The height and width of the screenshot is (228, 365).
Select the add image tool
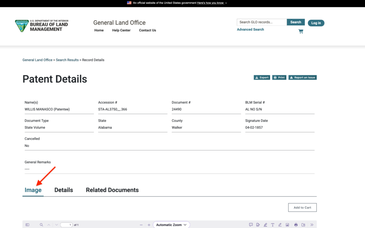[287, 225]
